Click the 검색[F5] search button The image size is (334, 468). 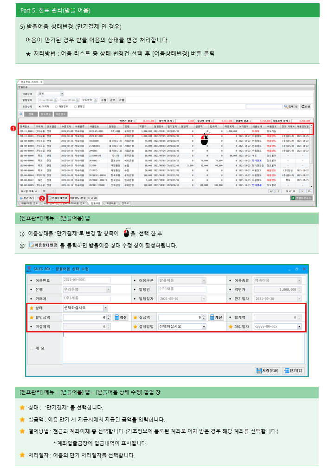(291, 106)
